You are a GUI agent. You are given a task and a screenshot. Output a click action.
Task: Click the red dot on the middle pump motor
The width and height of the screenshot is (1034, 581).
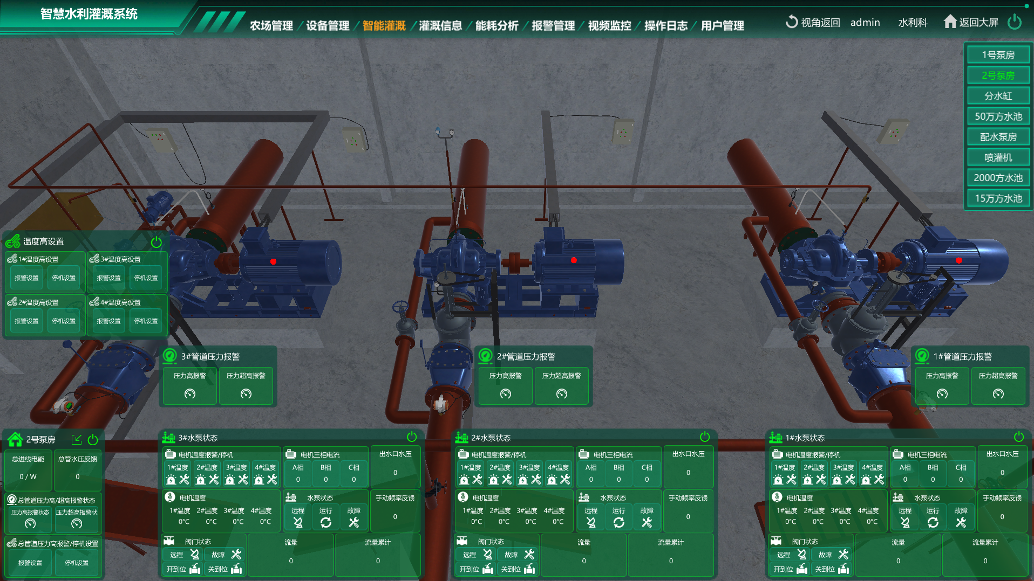574,260
